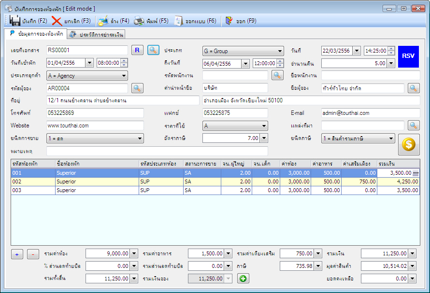Add a deposit with the green plus icon
The width and height of the screenshot is (430, 293).
click(243, 279)
